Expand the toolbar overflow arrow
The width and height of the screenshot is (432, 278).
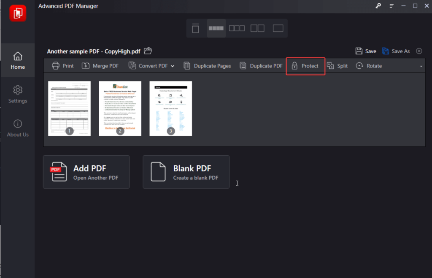tap(421, 66)
